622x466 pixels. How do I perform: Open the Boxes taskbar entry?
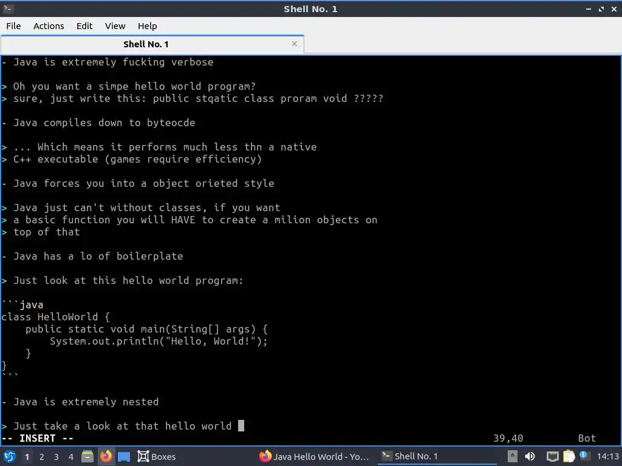(x=157, y=456)
